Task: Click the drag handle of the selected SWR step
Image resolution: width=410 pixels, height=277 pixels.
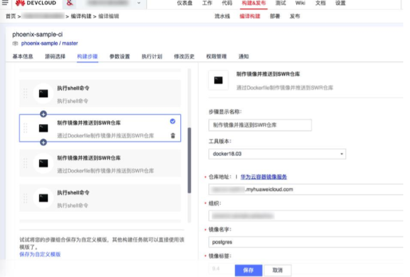Action: pyautogui.click(x=25, y=128)
